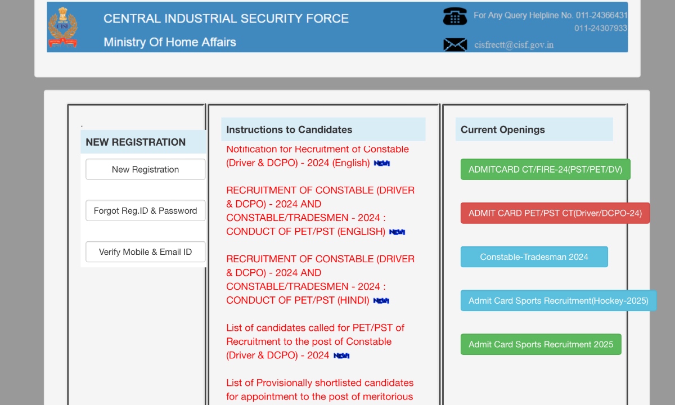Open CONDUCT OF PET/PST (HINDI) notice link
Viewport: 675px width, 405px height.
[321, 280]
